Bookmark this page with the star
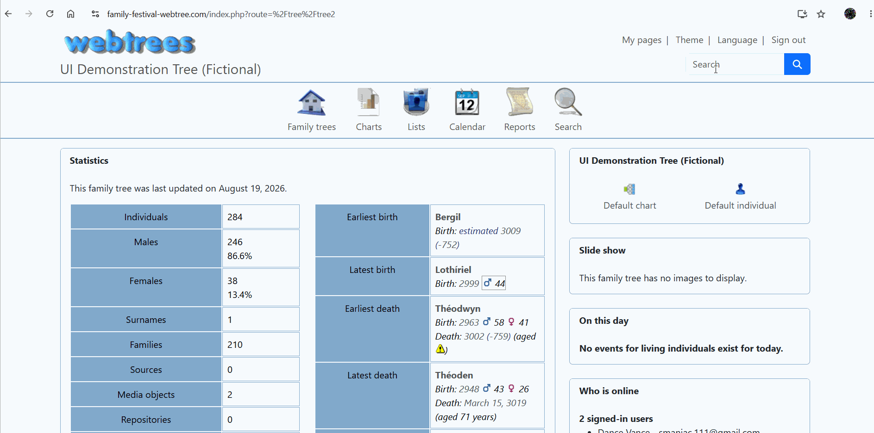The height and width of the screenshot is (433, 874). 821,14
